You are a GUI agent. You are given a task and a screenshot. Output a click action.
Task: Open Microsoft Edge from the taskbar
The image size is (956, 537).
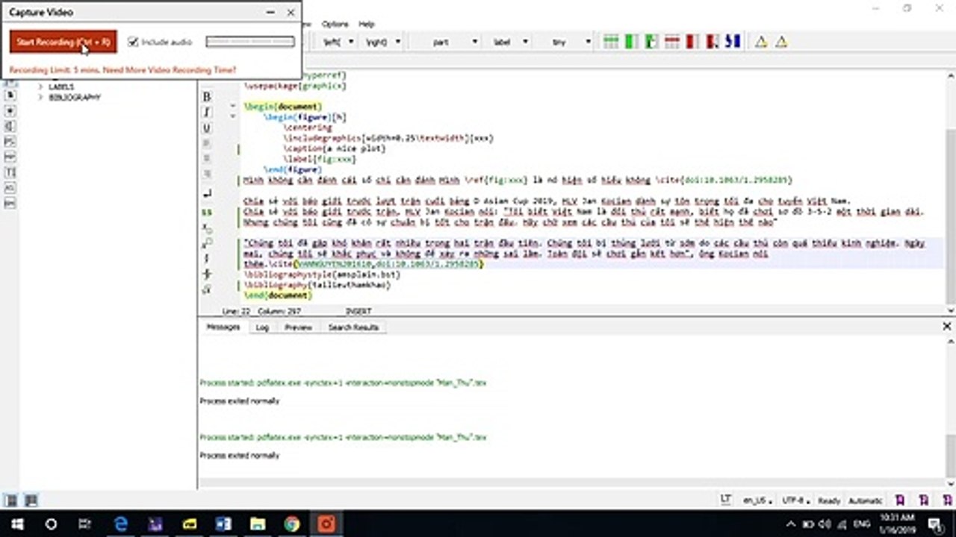pos(120,524)
